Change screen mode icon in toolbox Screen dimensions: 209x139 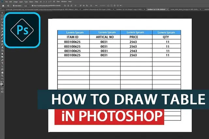[2, 92]
